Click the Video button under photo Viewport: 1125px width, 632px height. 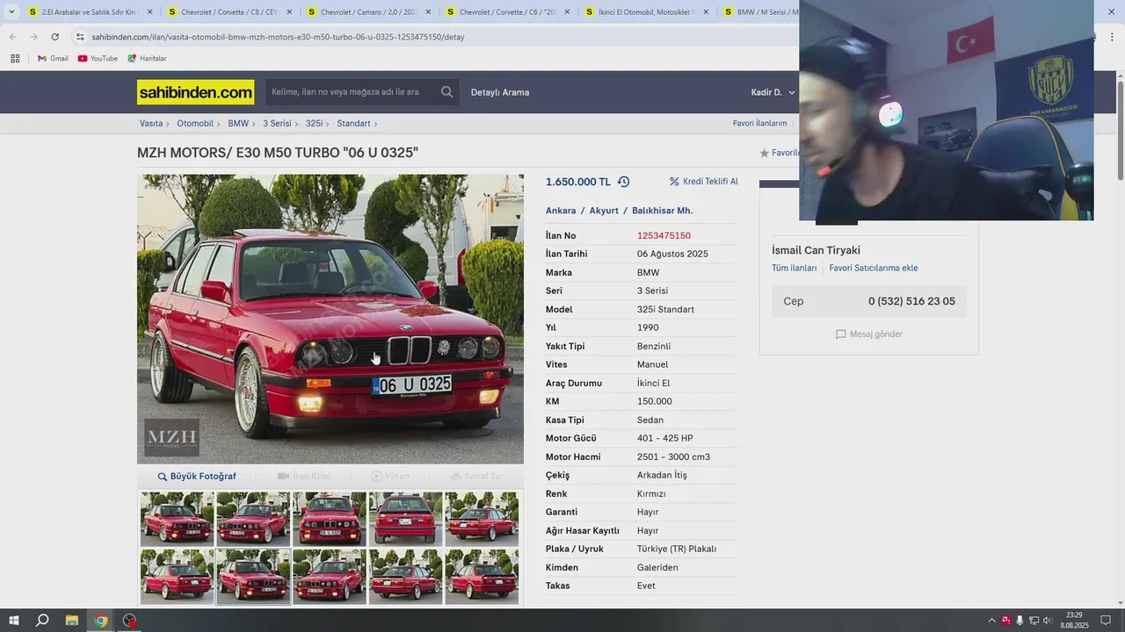coord(390,477)
